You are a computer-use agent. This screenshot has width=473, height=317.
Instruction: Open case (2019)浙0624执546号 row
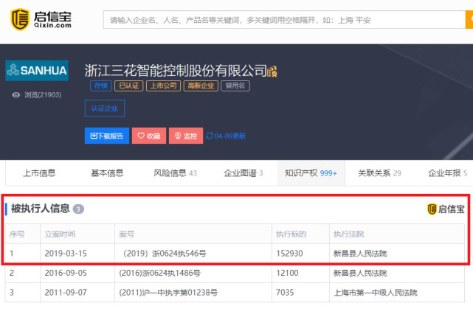pos(235,254)
